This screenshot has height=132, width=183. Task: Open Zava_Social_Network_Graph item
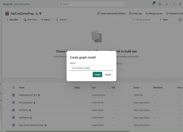coord(31,125)
